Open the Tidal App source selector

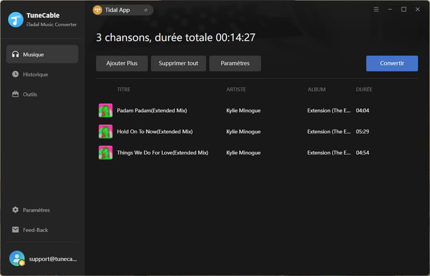click(123, 10)
